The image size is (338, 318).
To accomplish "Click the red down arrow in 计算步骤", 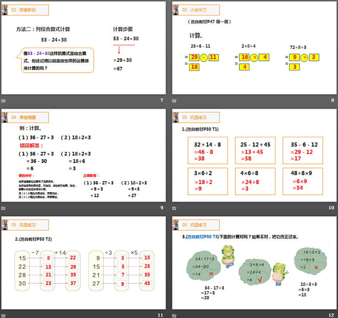I will click(119, 50).
